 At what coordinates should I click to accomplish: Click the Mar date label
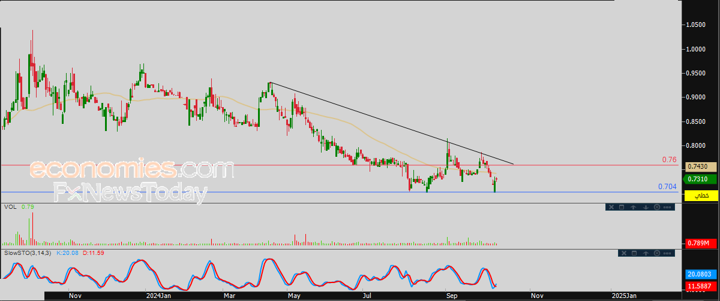click(228, 296)
